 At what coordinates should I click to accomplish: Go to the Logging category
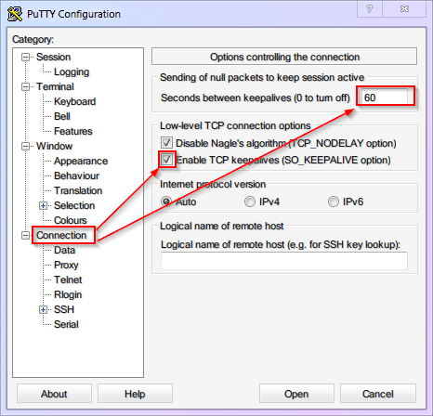[72, 71]
